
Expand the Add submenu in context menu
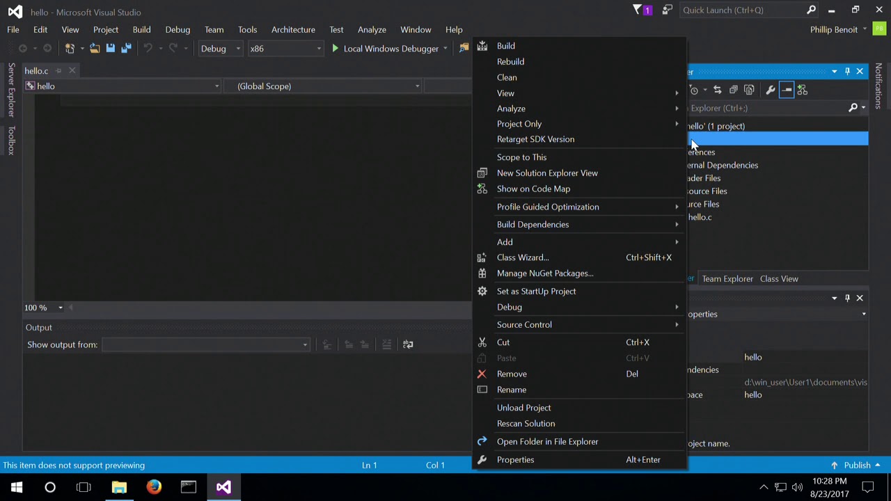579,242
